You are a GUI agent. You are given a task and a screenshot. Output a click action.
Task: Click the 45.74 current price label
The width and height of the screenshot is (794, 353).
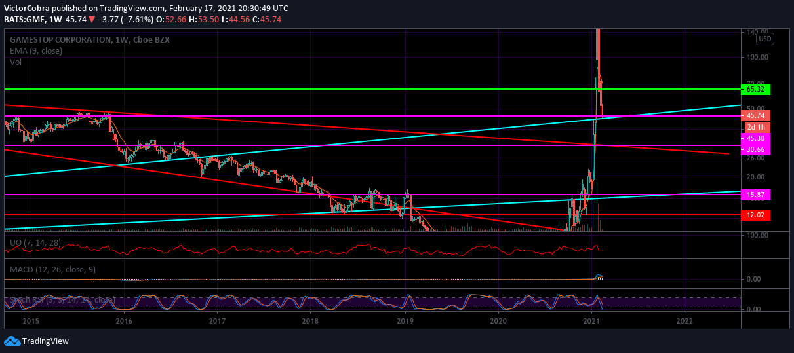756,116
